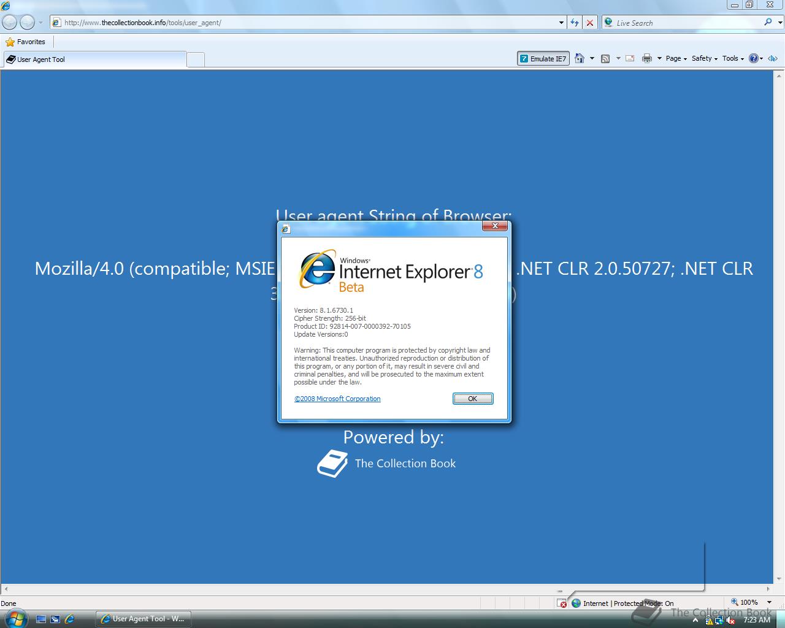Click the Stop loading icon
This screenshot has width=785, height=628.
tap(589, 23)
